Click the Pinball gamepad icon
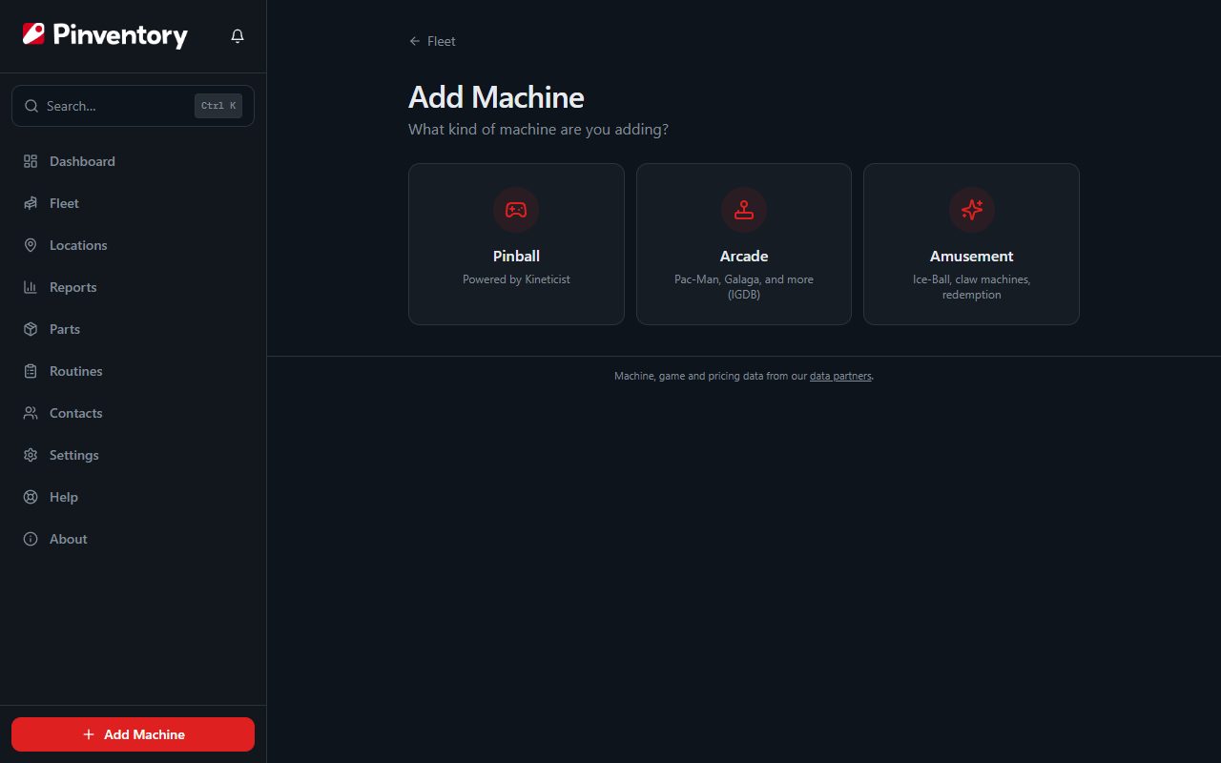This screenshot has width=1221, height=763. coord(516,210)
